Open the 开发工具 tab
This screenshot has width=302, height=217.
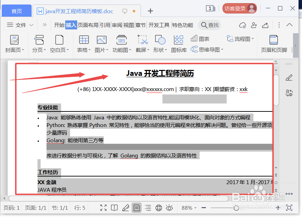159,25
